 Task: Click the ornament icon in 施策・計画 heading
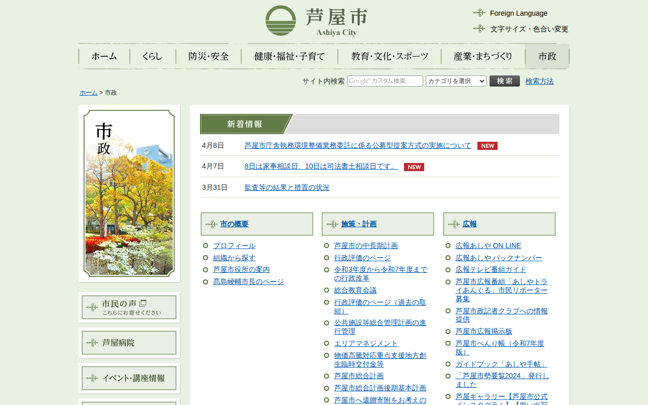pyautogui.click(x=332, y=224)
